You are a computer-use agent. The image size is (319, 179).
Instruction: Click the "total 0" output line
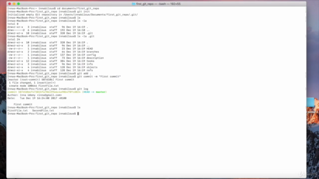(x=13, y=24)
